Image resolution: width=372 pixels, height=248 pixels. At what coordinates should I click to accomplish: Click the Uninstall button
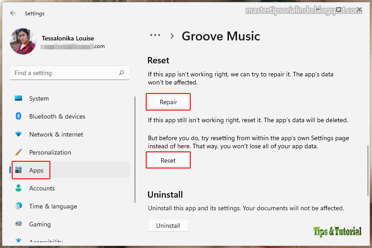(168, 226)
